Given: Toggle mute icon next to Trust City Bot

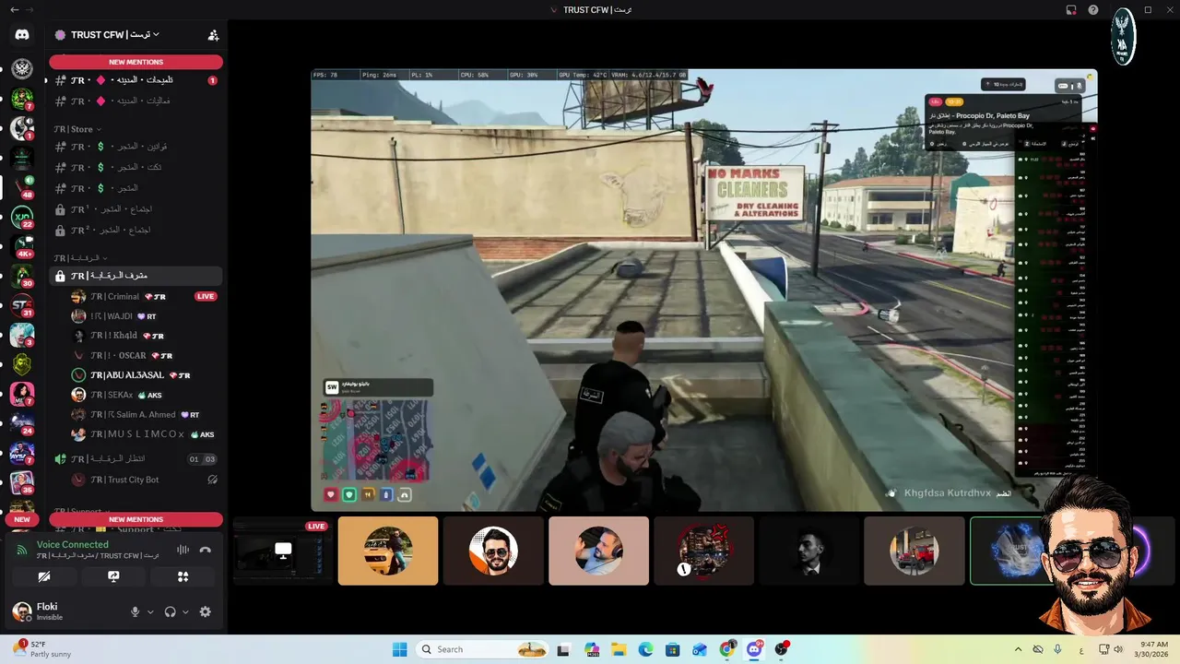Looking at the screenshot, I should [x=212, y=480].
